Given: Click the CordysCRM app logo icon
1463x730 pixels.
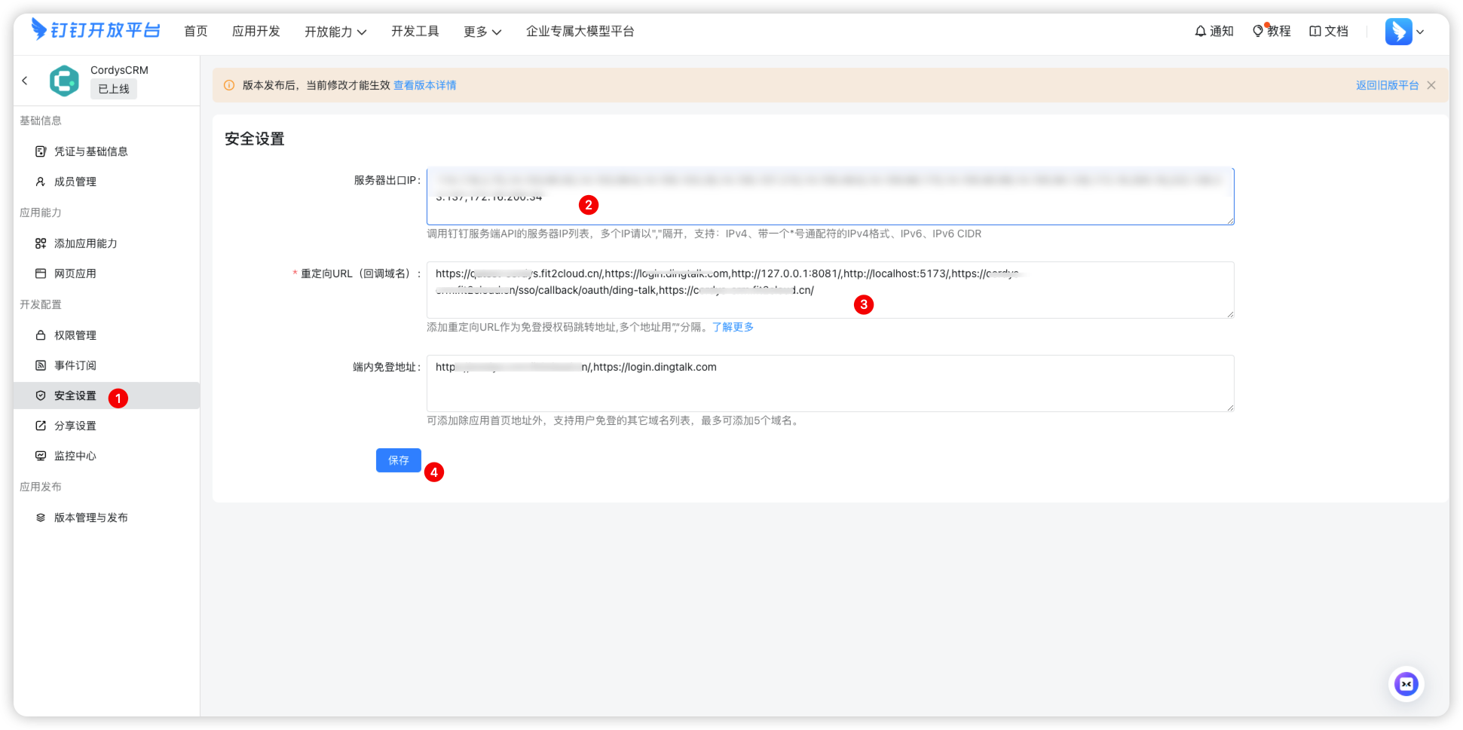Looking at the screenshot, I should click(x=64, y=81).
